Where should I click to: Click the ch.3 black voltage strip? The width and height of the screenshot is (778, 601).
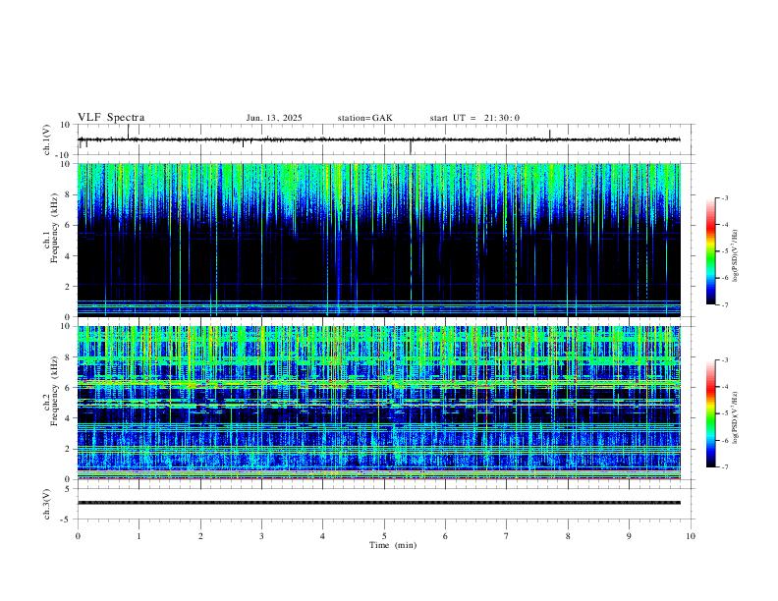(x=379, y=503)
